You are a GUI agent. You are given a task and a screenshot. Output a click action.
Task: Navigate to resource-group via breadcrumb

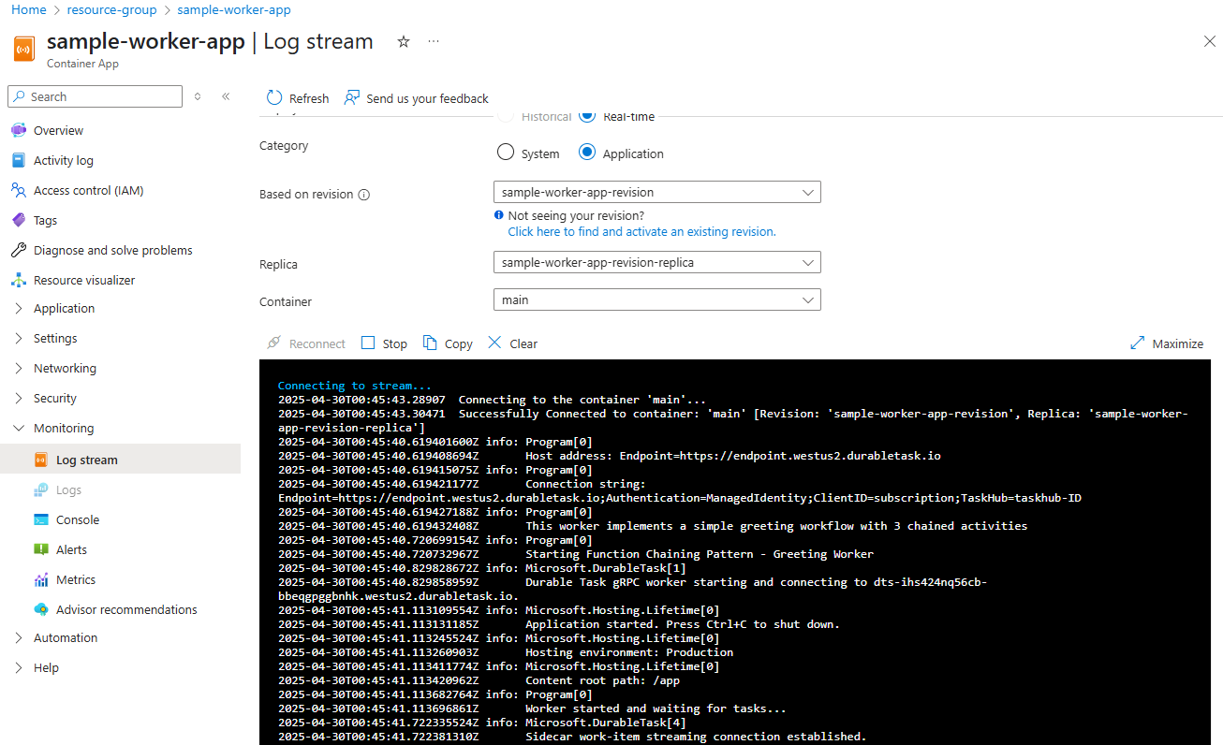point(111,9)
